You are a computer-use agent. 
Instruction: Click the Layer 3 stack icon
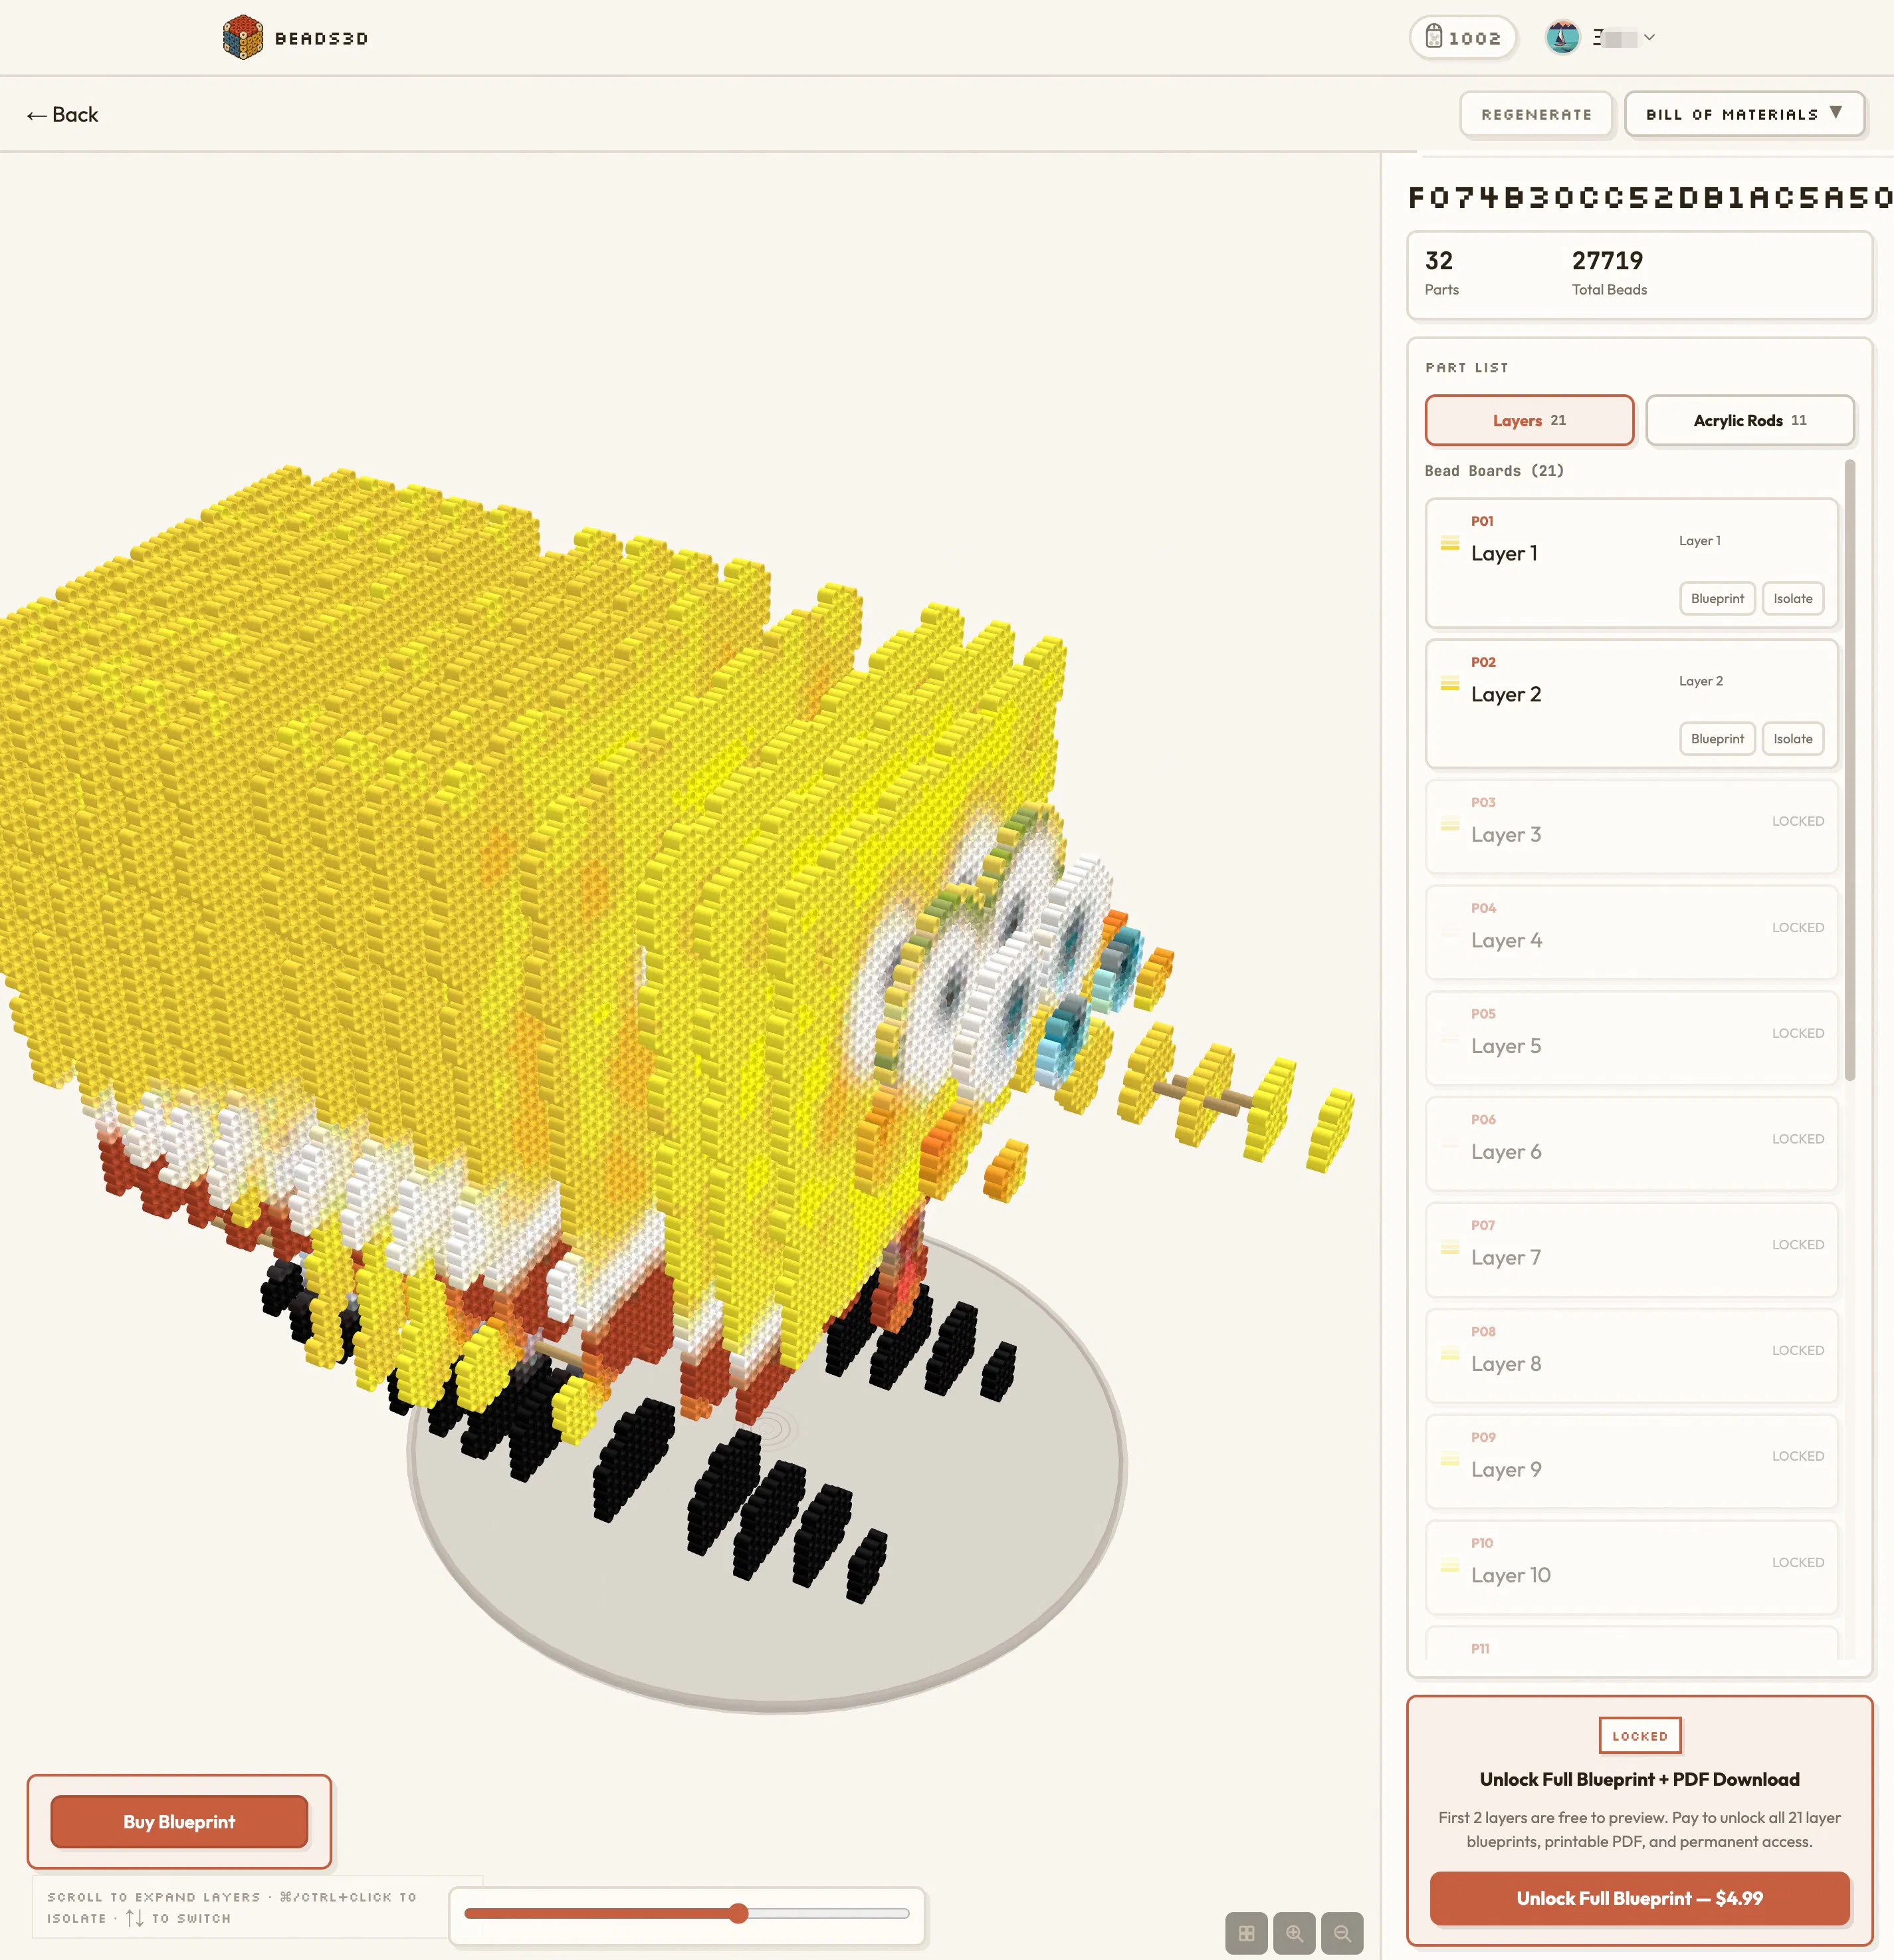pos(1449,825)
